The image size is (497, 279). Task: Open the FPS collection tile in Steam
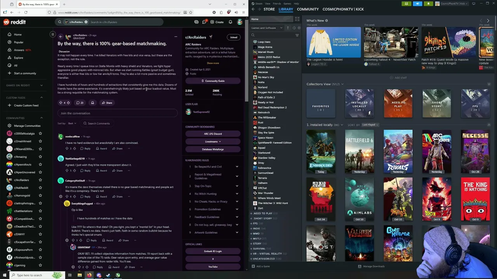tap(475, 103)
